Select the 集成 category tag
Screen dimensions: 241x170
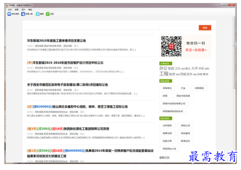coord(206,74)
